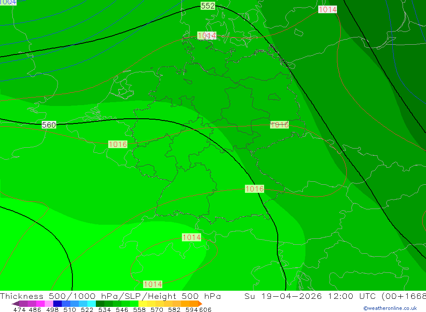
Task: Click the 560 height contour label
Action: [49, 125]
